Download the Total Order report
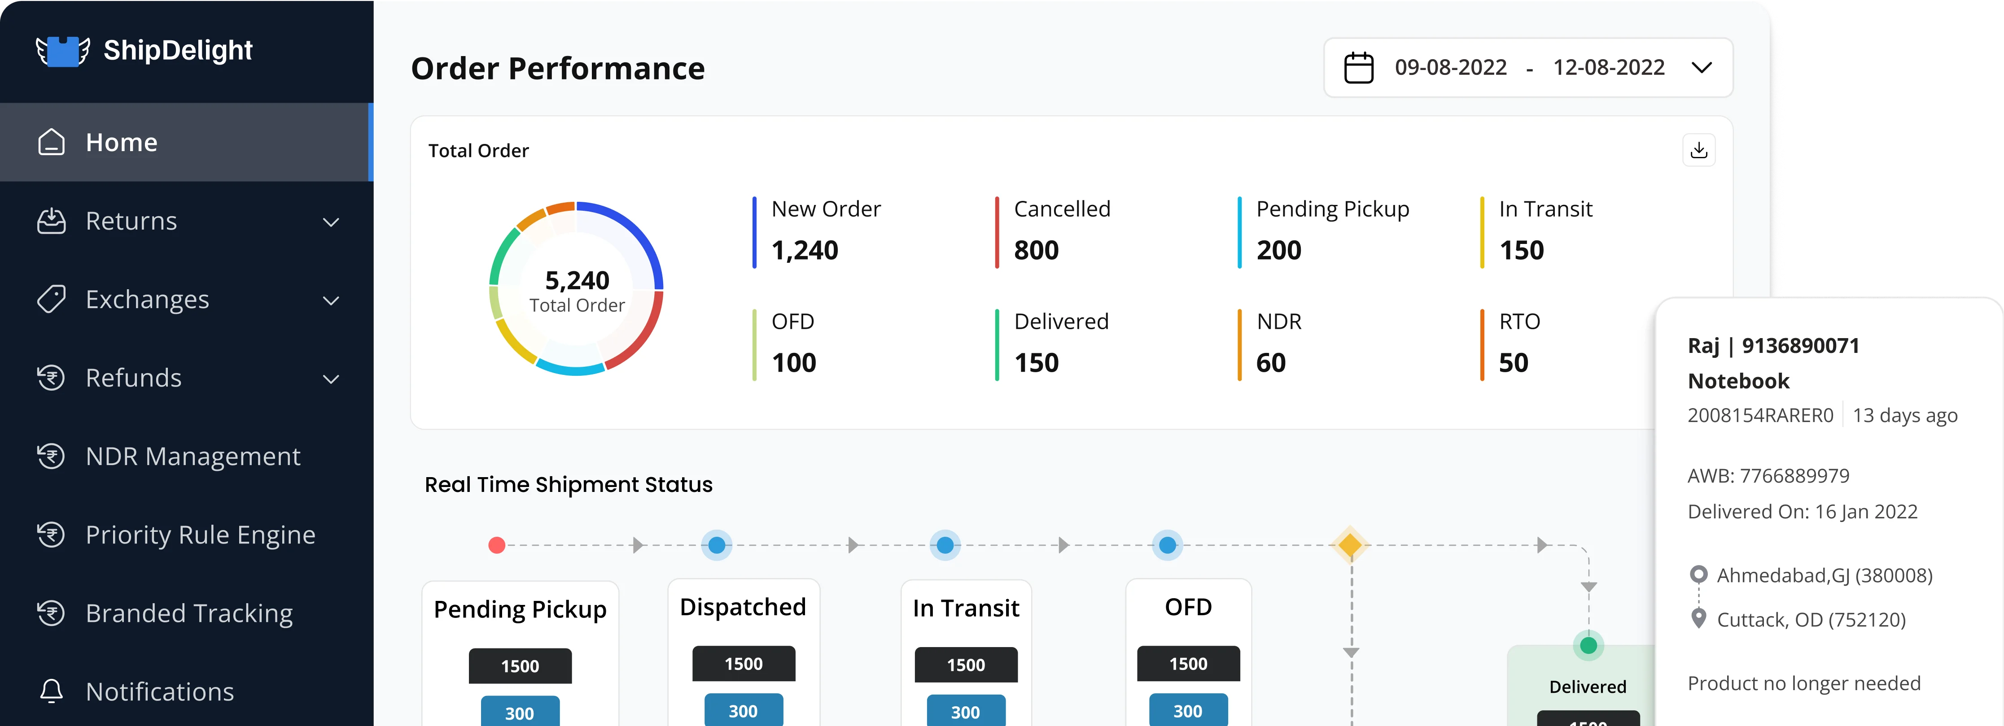 pyautogui.click(x=1698, y=150)
